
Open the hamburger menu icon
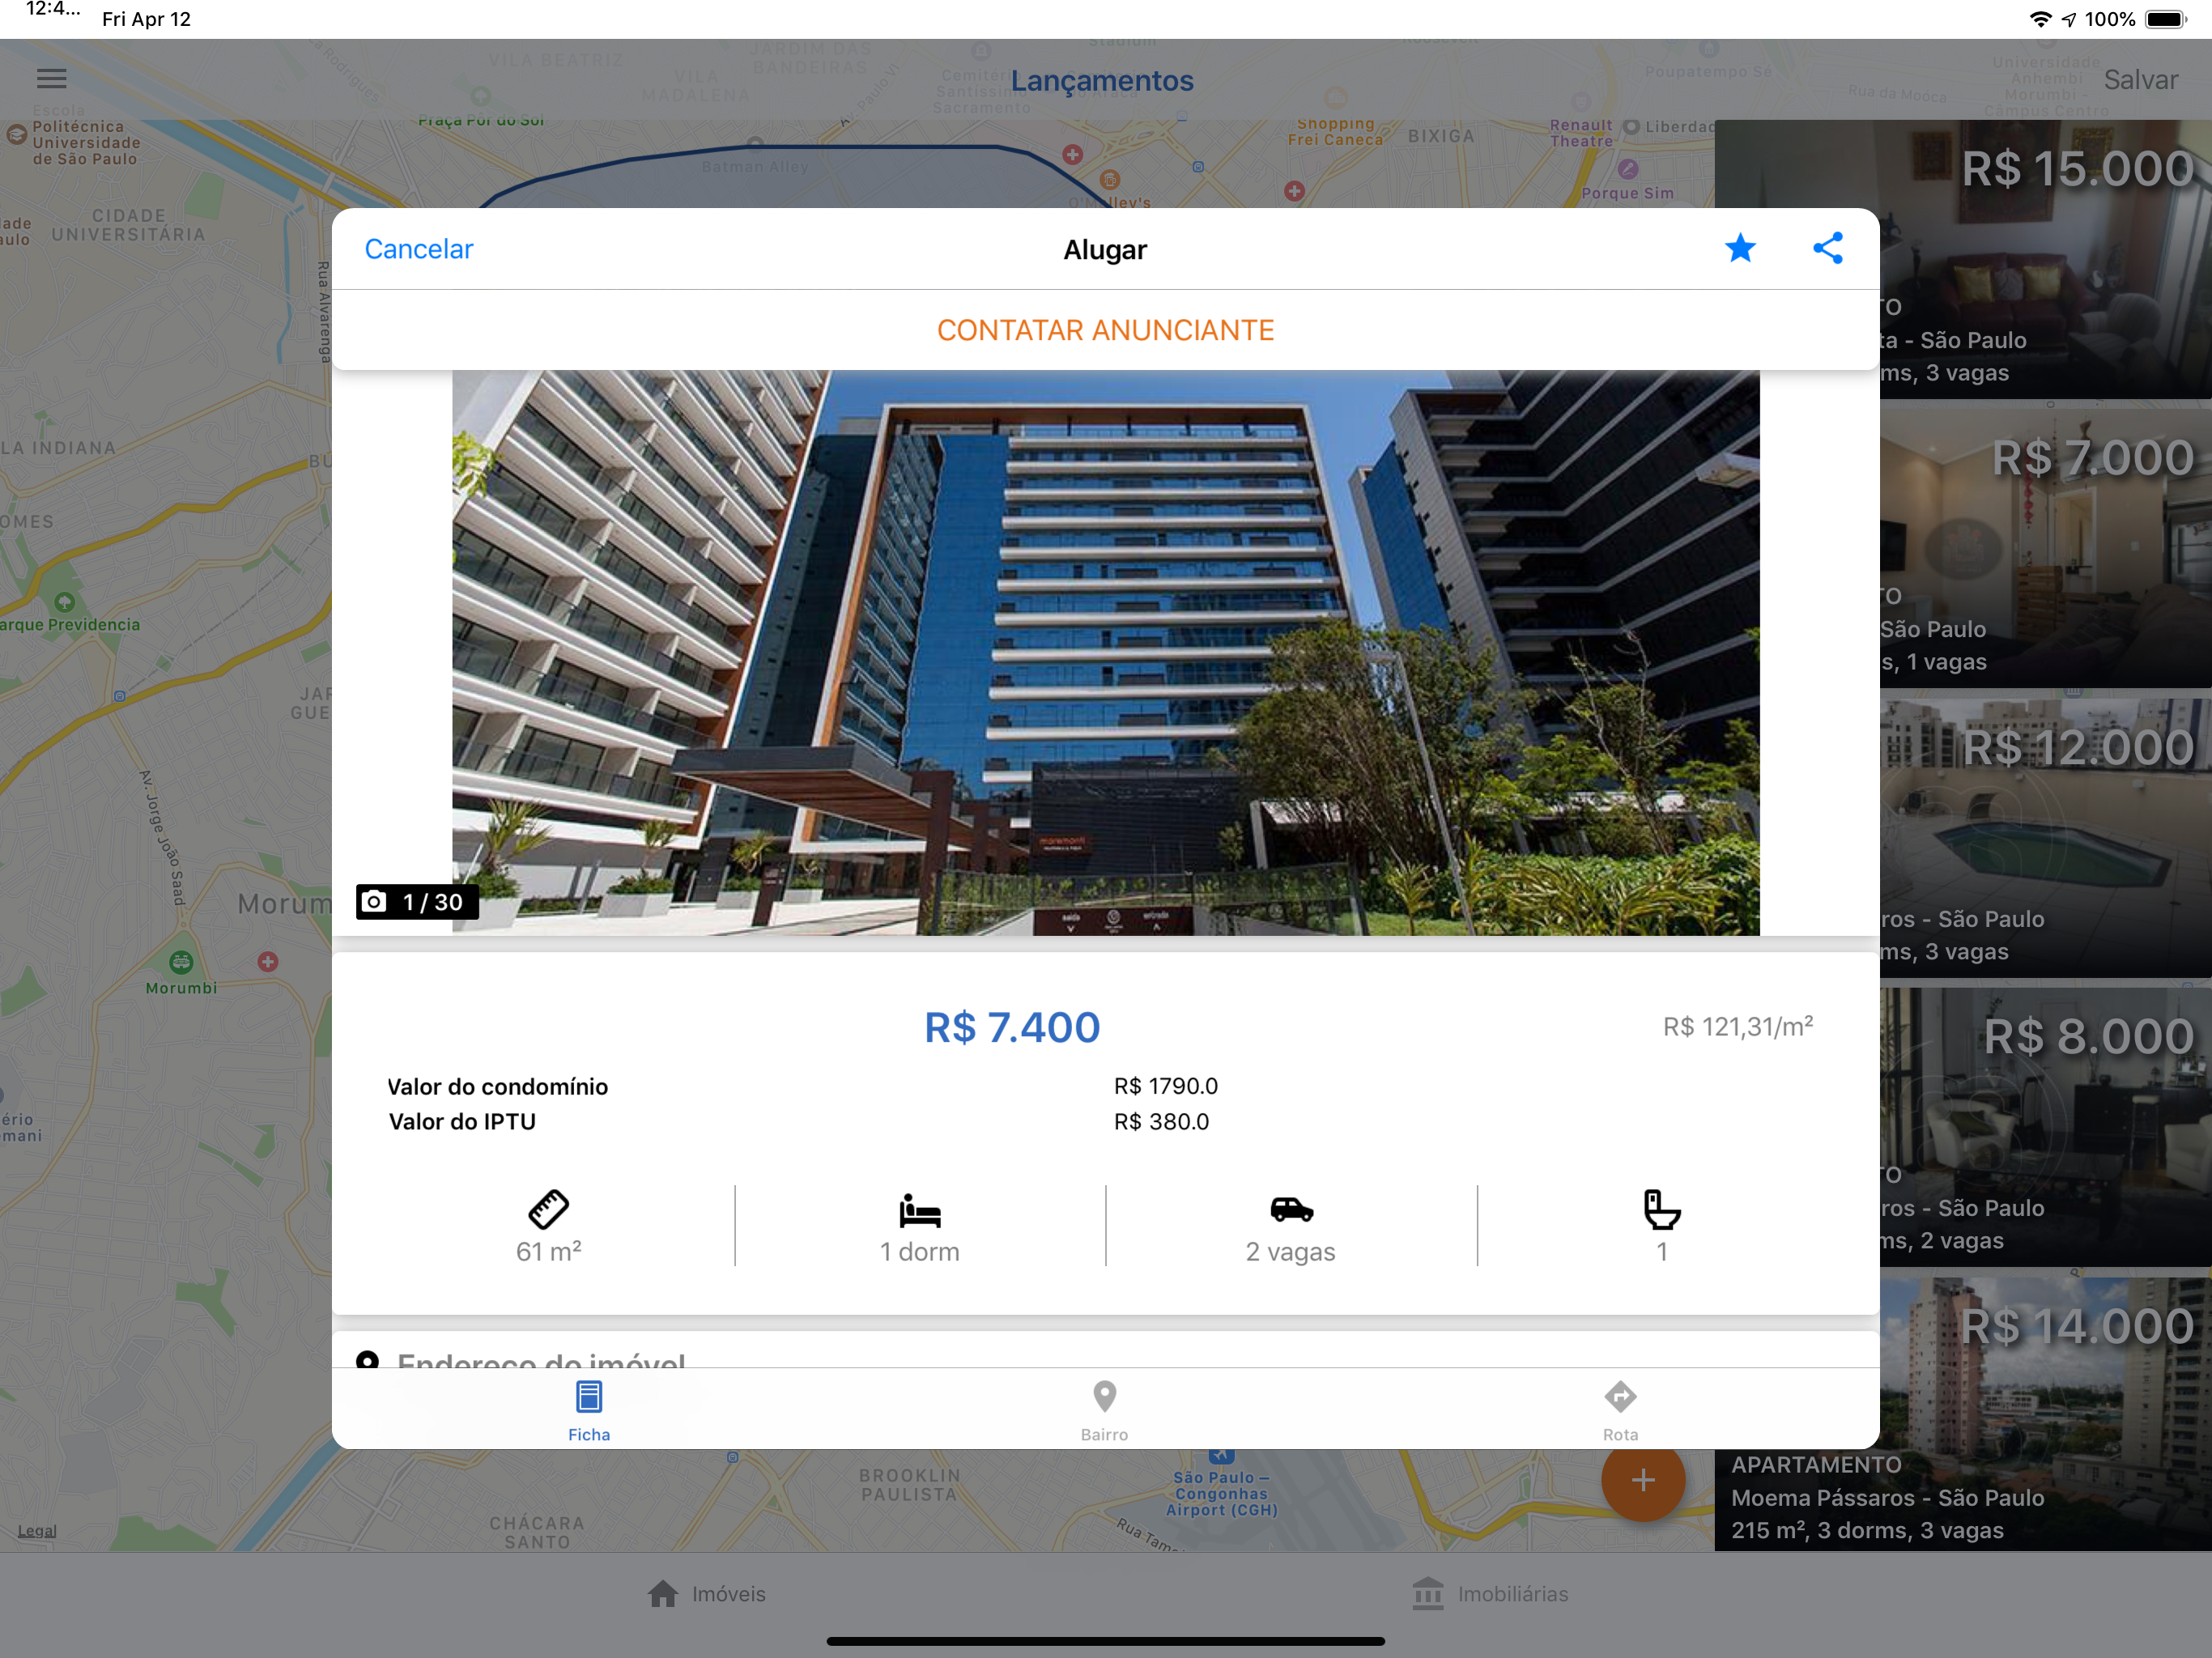click(x=52, y=78)
